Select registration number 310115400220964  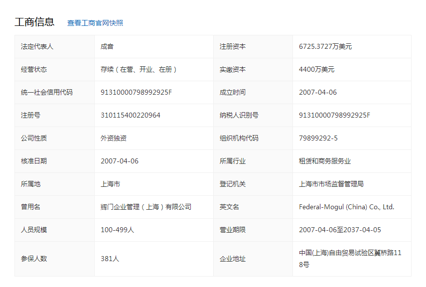point(131,115)
